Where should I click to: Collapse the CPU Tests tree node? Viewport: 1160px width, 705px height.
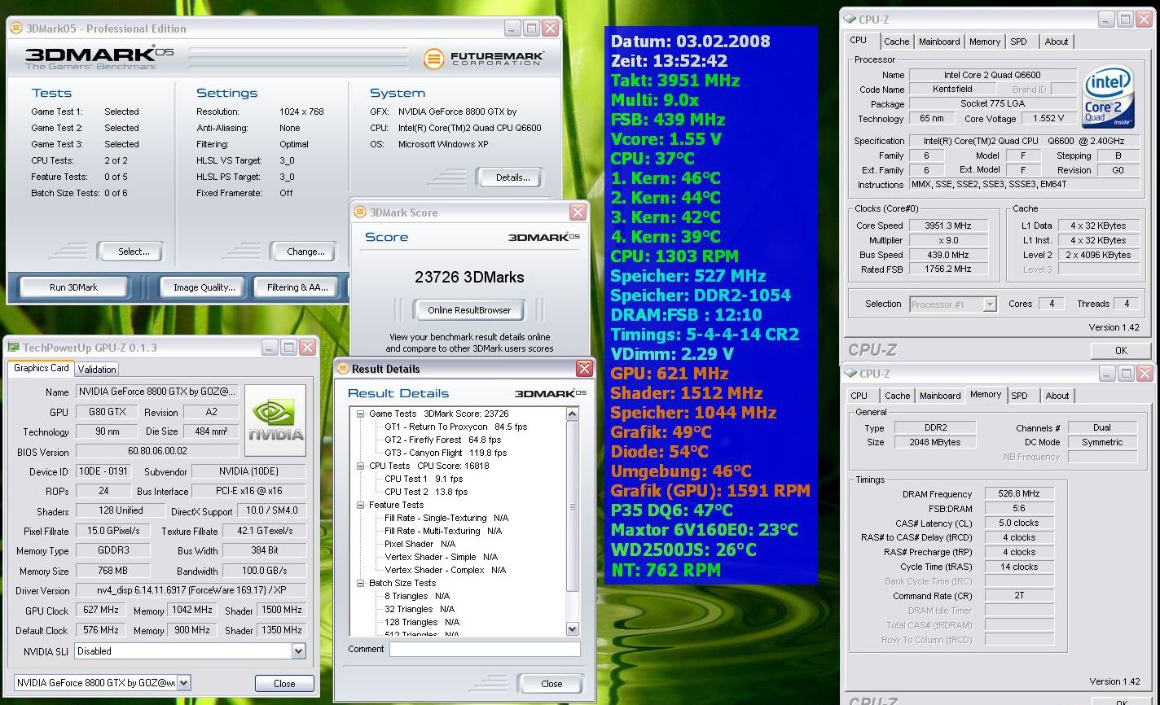click(361, 466)
